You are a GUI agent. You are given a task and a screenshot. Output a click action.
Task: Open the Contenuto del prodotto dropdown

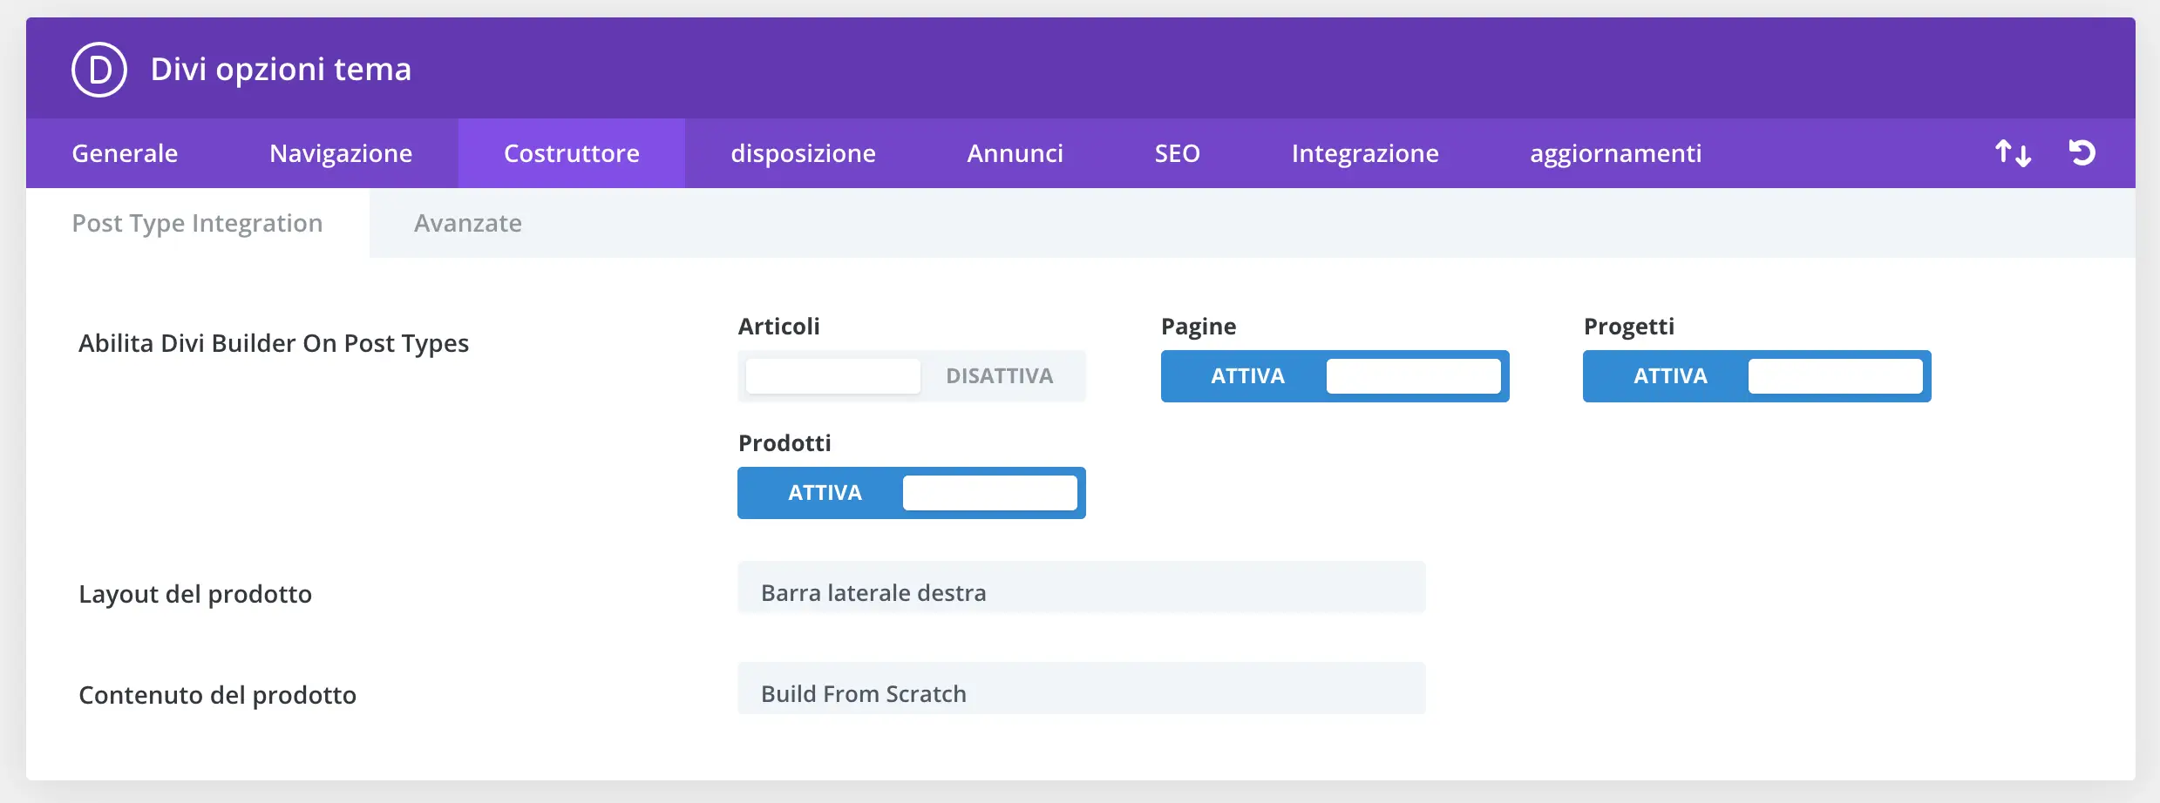click(x=1081, y=693)
